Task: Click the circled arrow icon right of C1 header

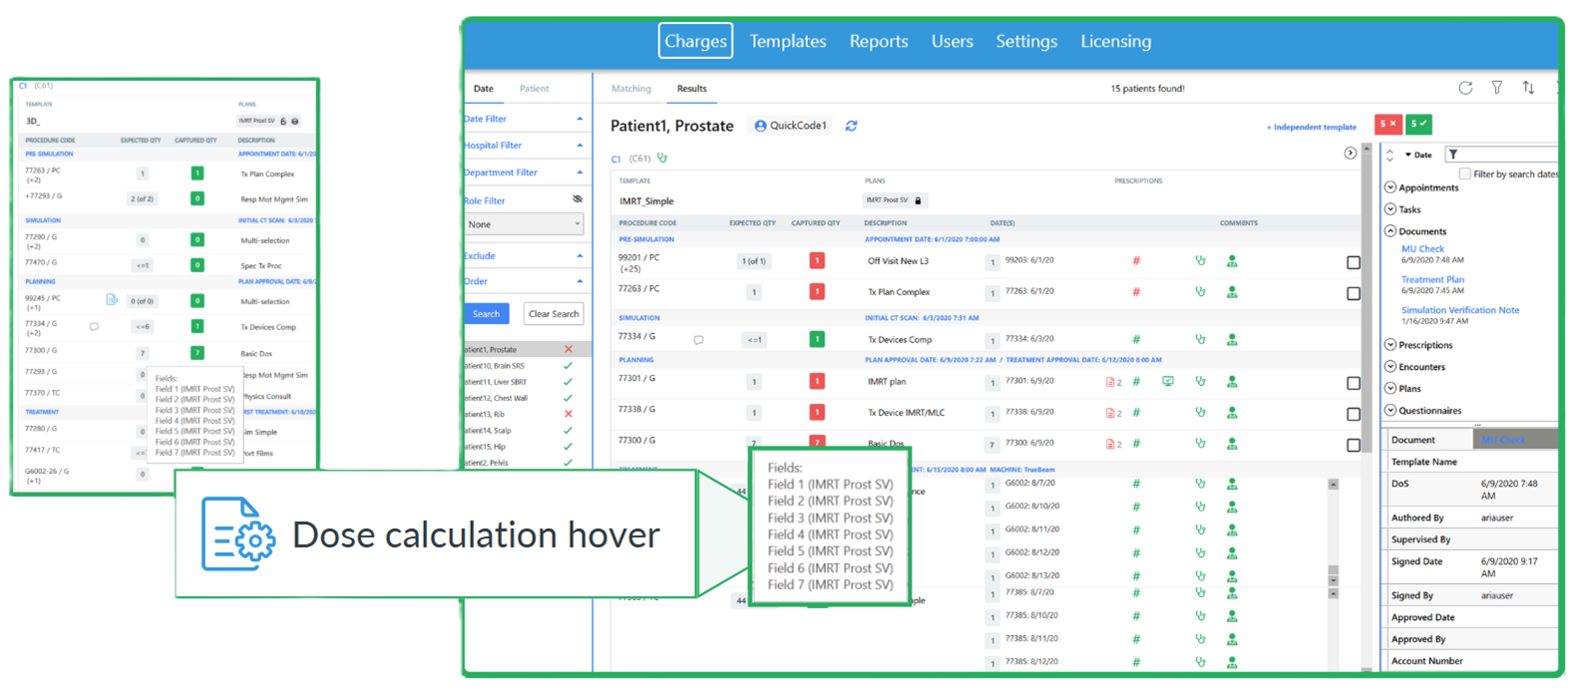Action: pyautogui.click(x=1350, y=154)
